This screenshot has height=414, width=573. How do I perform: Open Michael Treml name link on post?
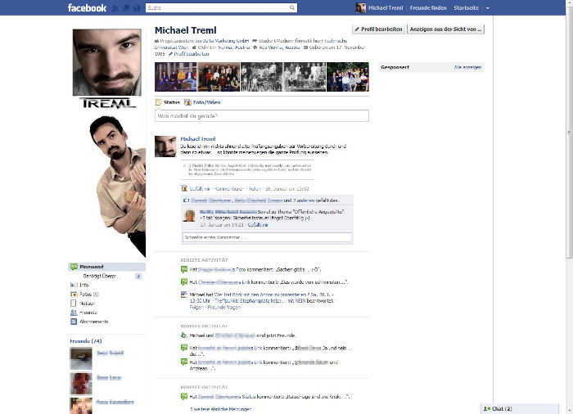[x=198, y=139]
